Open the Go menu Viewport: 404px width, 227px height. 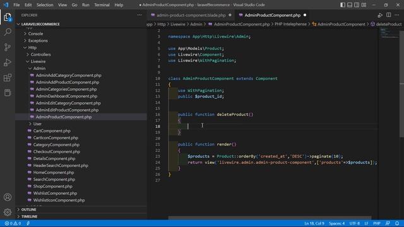coord(74,5)
